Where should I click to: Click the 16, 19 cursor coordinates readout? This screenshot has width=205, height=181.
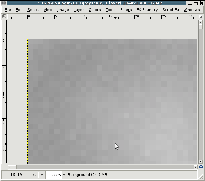point(16,175)
